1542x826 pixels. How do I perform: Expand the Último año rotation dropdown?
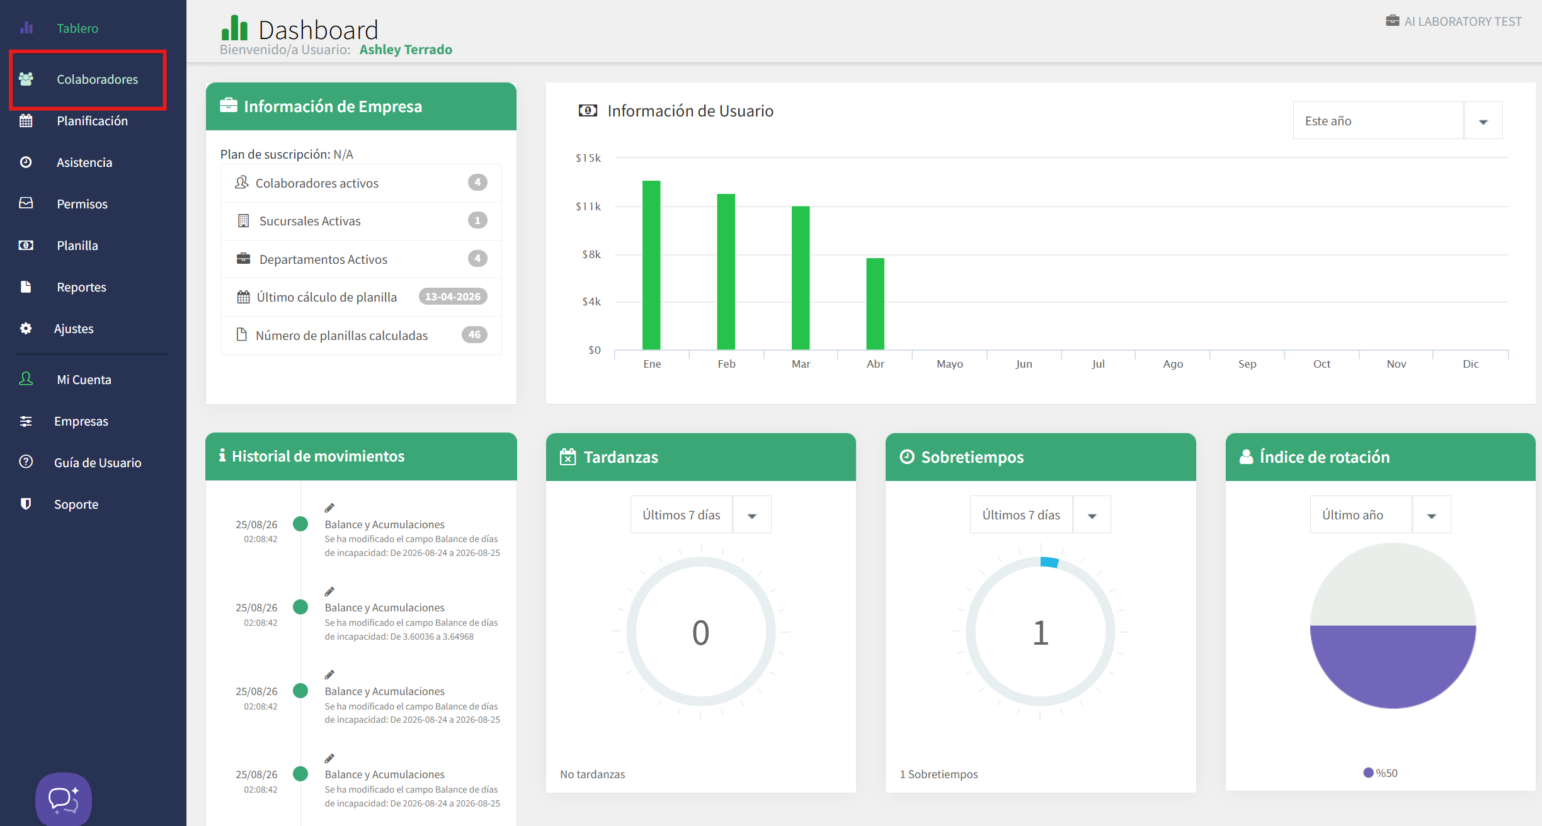pyautogui.click(x=1380, y=515)
